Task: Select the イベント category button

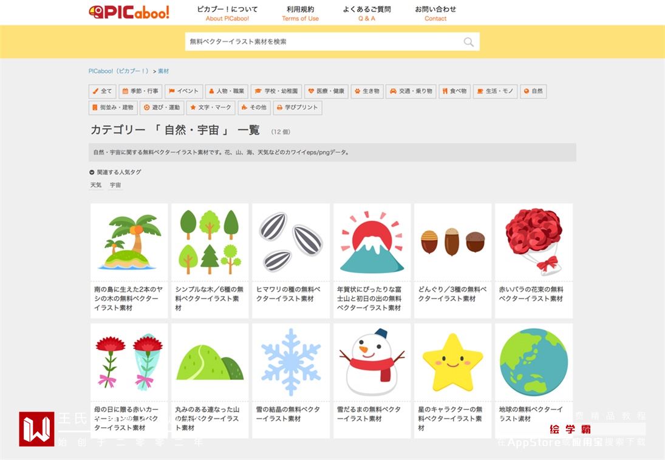Action: (183, 91)
